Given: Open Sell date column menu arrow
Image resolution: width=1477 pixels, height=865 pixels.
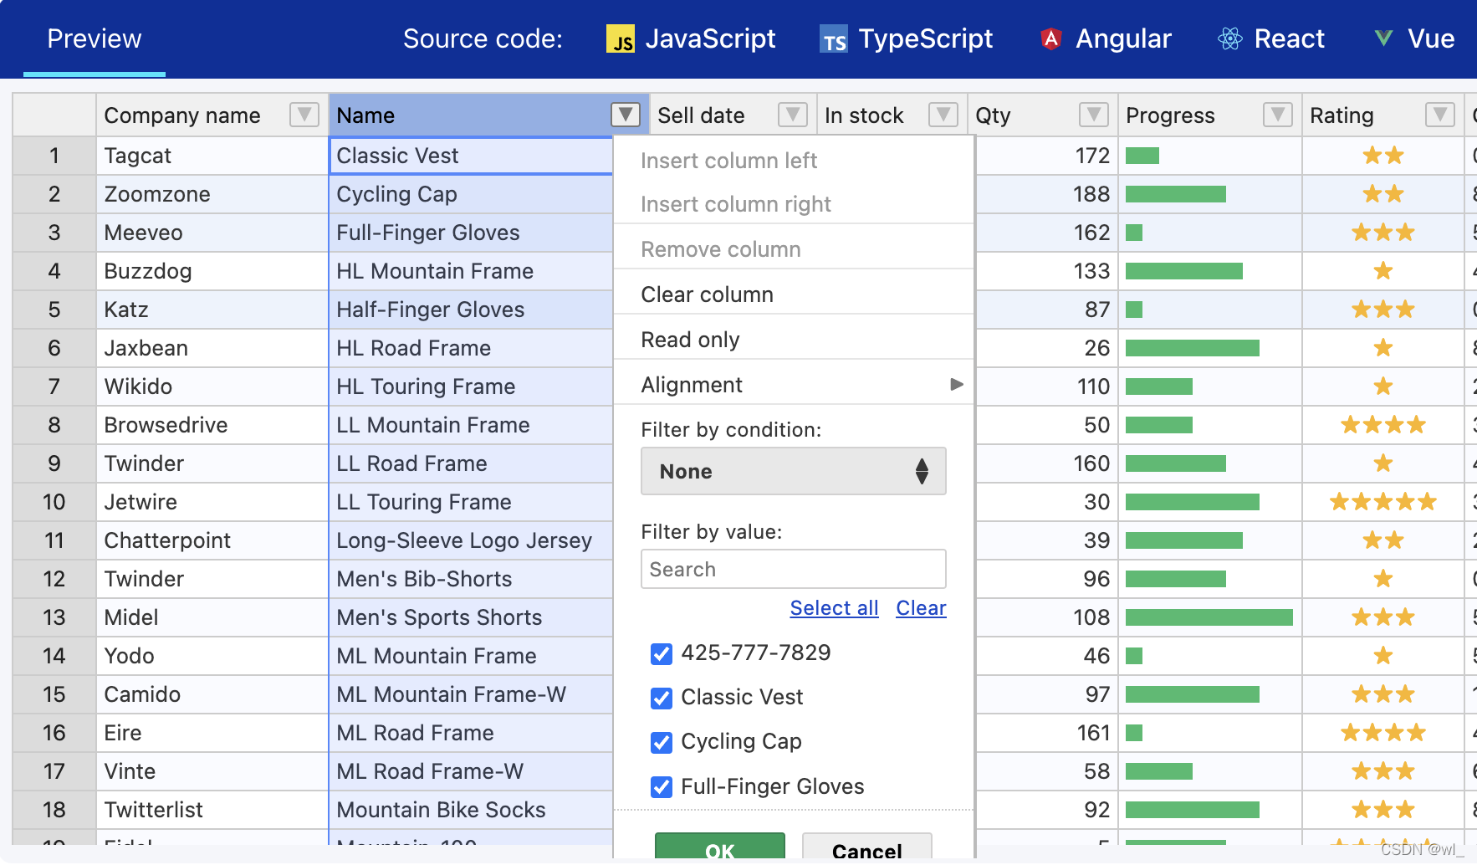Looking at the screenshot, I should point(792,115).
